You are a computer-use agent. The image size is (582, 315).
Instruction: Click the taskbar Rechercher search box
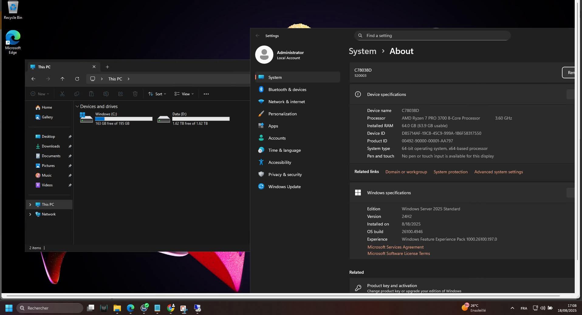pyautogui.click(x=50, y=308)
